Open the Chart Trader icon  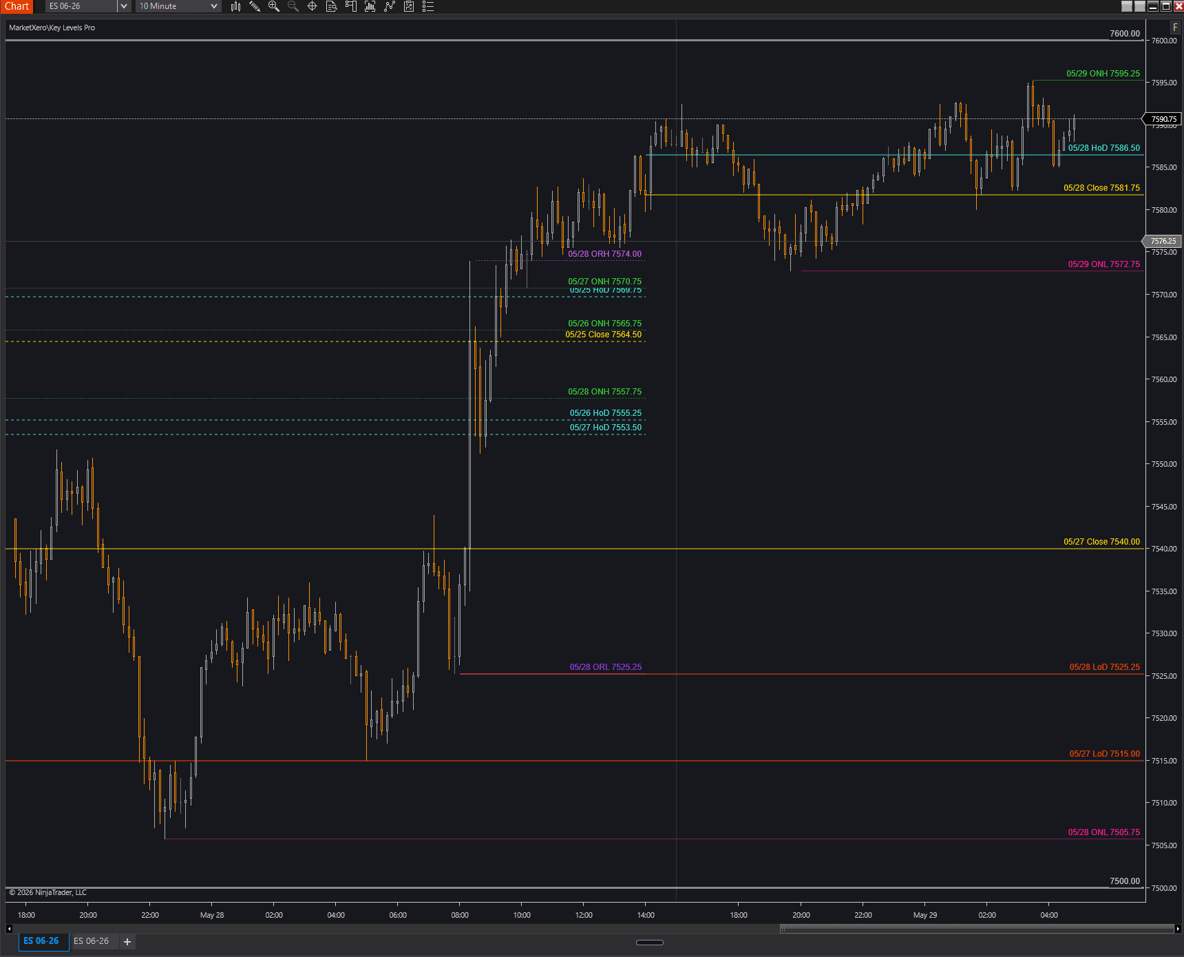point(350,6)
